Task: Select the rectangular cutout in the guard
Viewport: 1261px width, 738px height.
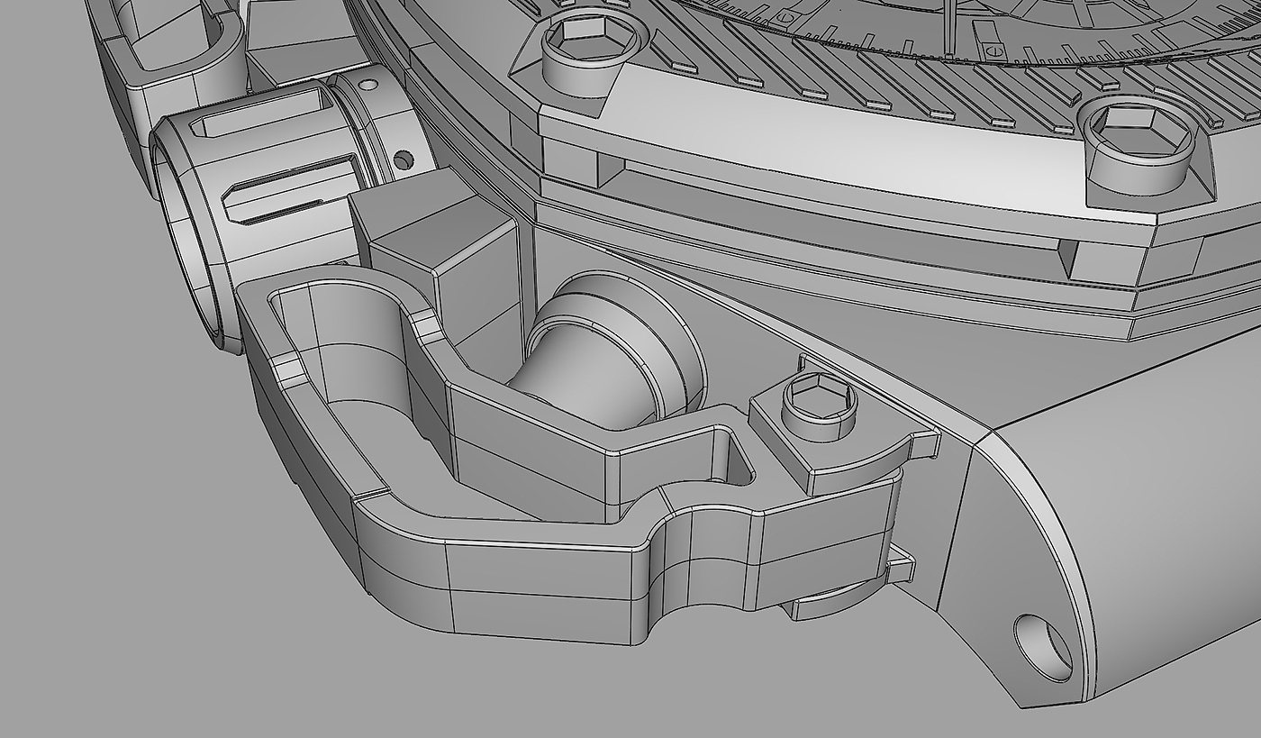Action: (x=730, y=458)
